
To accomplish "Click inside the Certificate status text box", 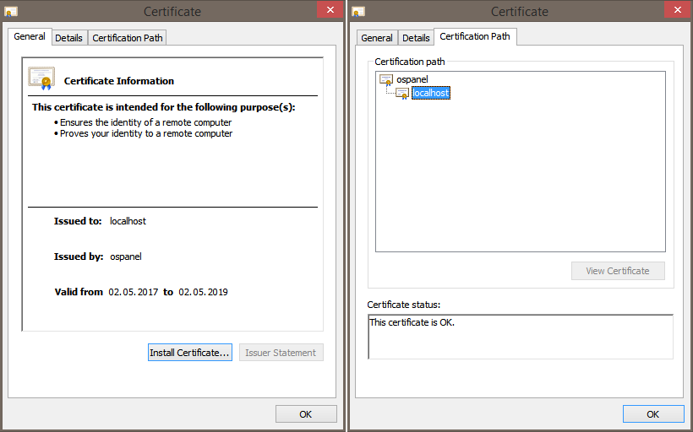I will point(521,337).
